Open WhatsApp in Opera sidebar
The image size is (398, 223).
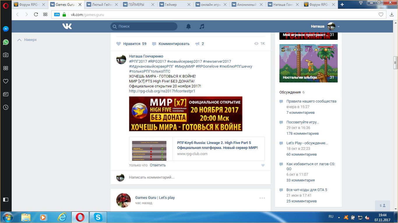click(6, 42)
